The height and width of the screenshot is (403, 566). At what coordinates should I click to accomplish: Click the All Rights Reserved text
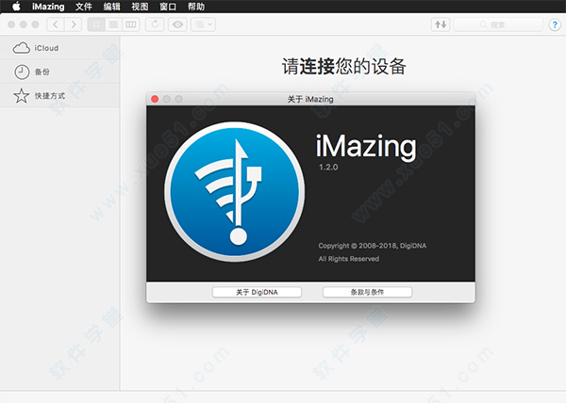[x=349, y=259]
